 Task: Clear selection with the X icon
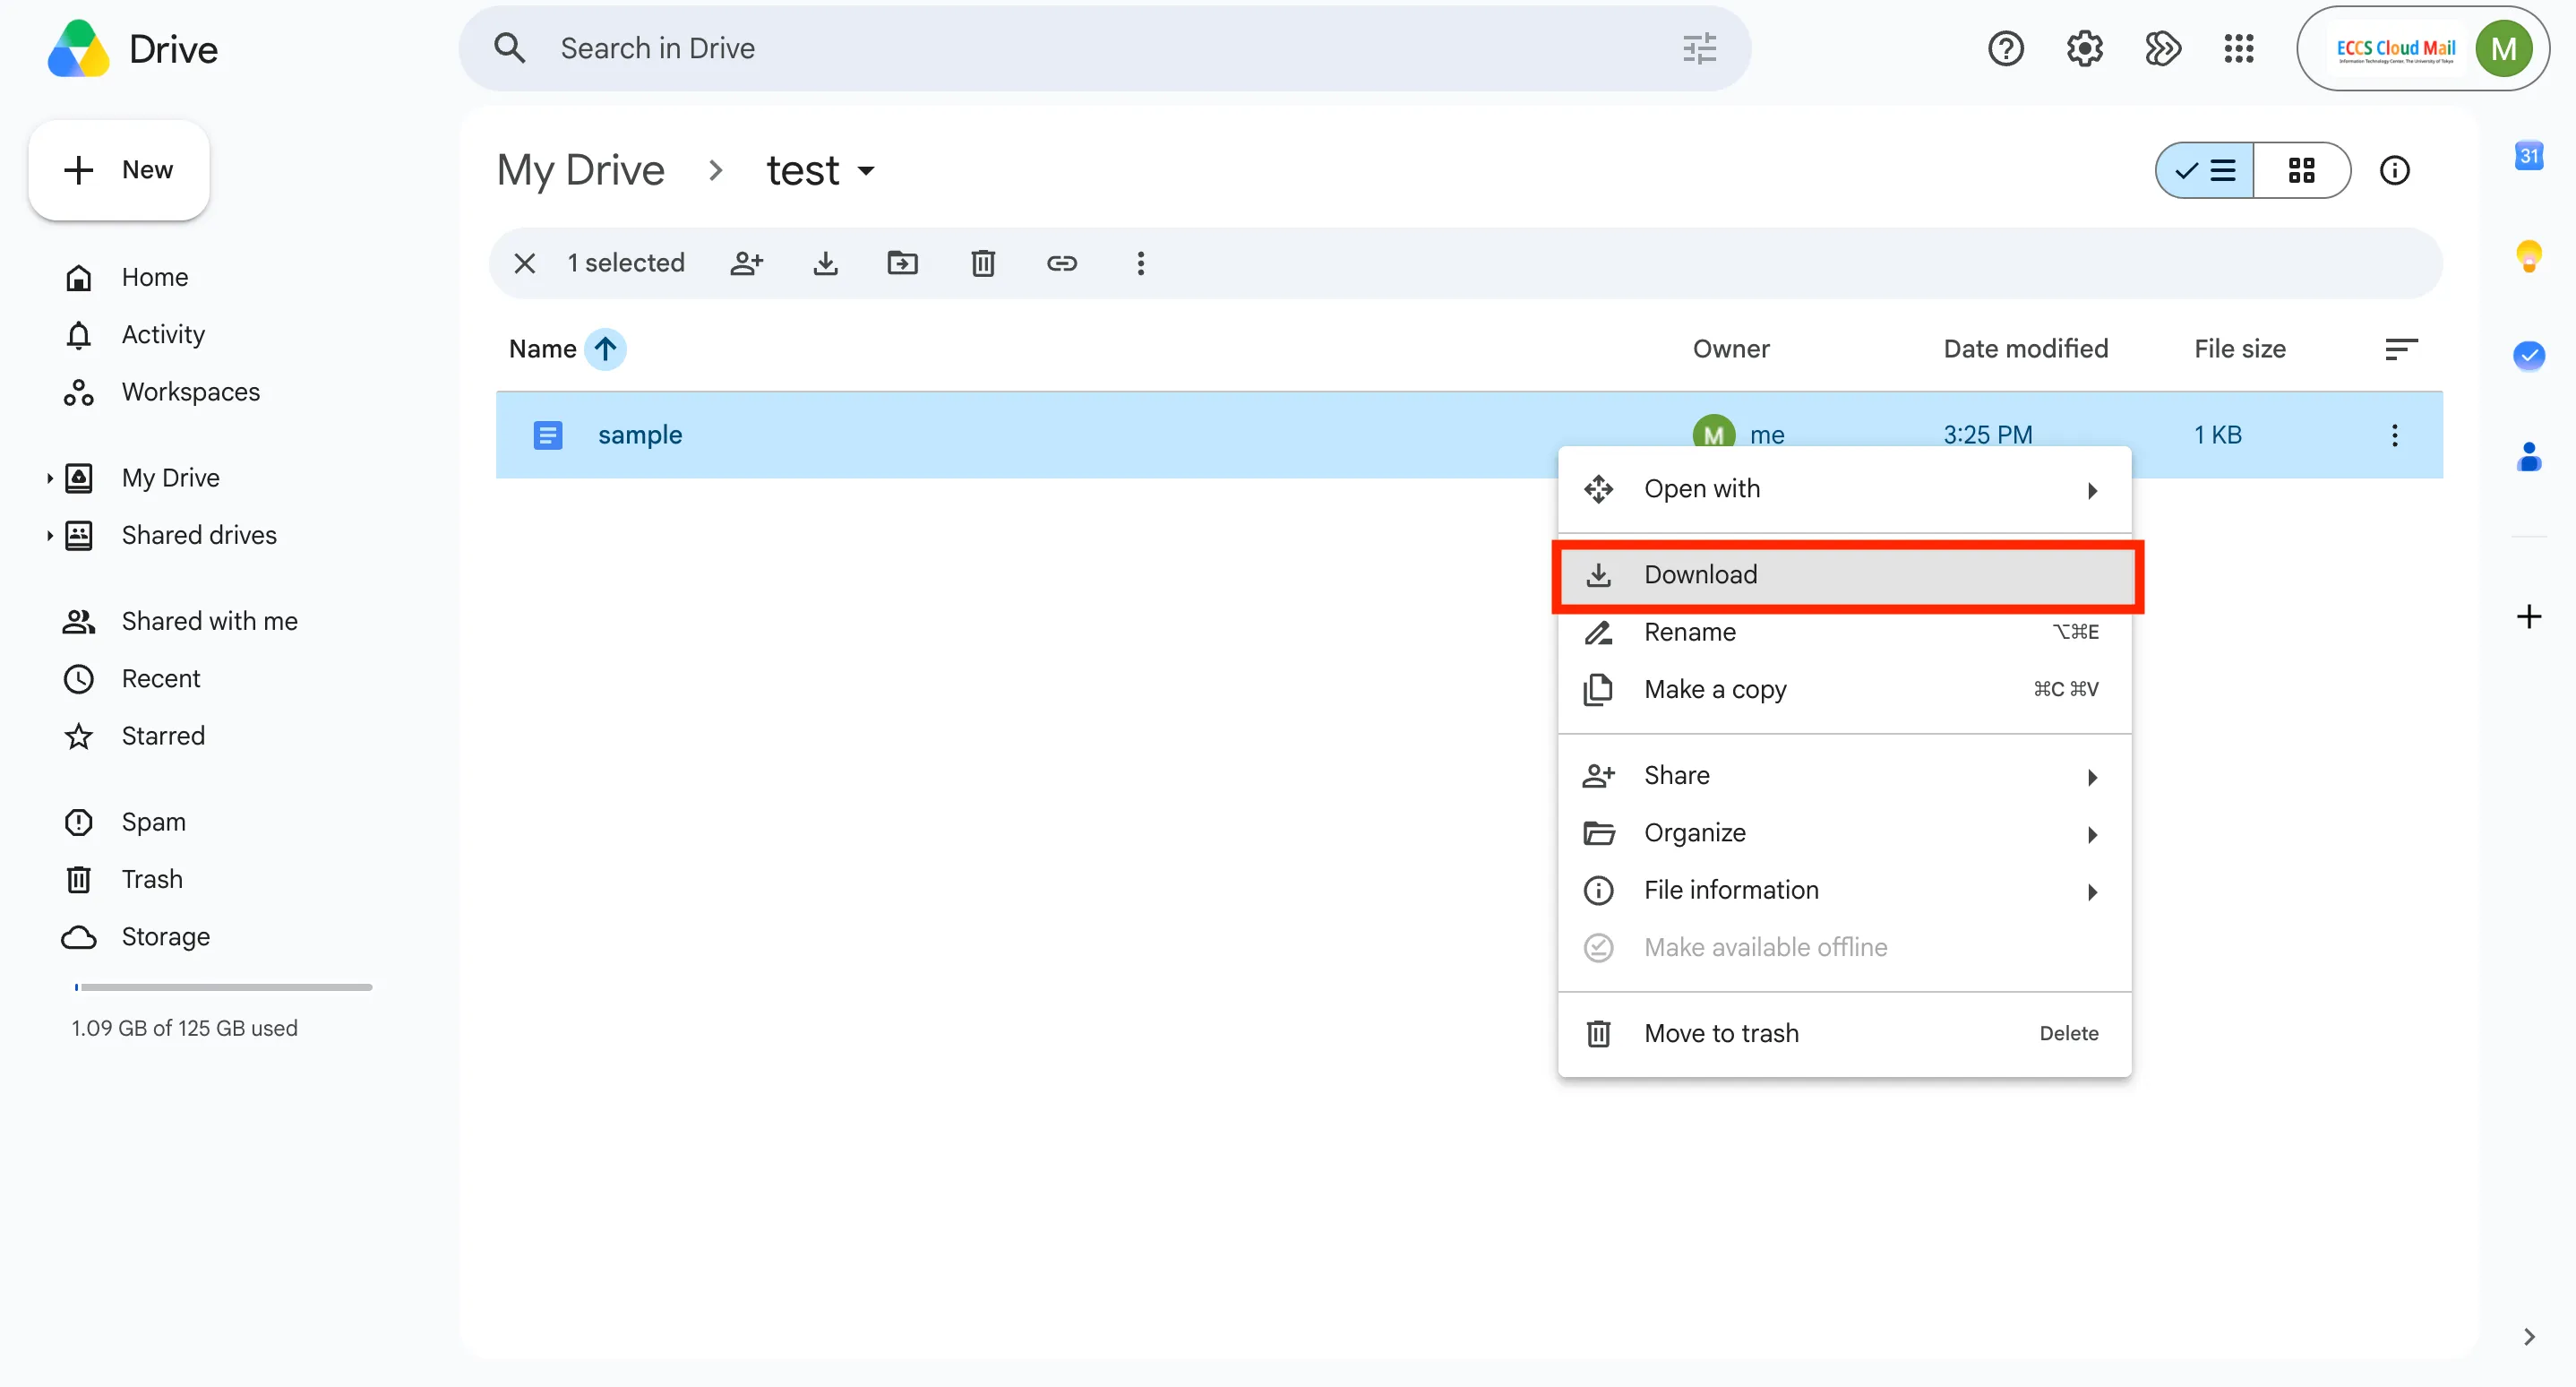[x=525, y=263]
